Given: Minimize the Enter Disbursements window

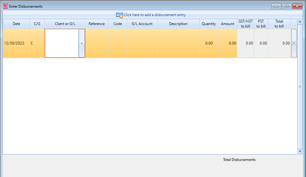Looking at the screenshot, I should [276, 6].
